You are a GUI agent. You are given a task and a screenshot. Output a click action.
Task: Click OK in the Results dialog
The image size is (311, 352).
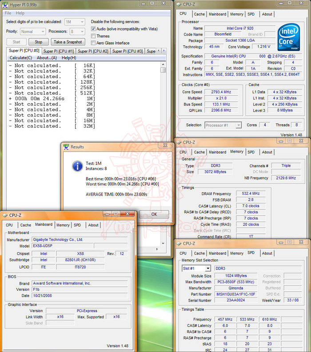pyautogui.click(x=154, y=214)
